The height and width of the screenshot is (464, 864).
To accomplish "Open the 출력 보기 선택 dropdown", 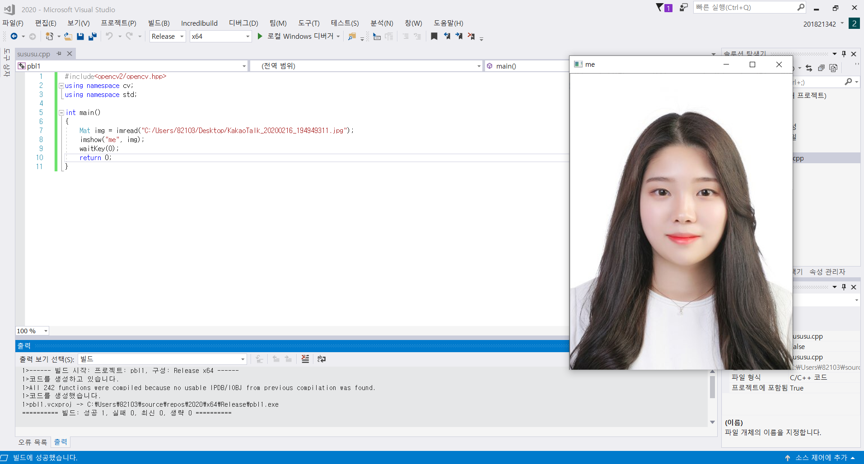I will (x=242, y=359).
